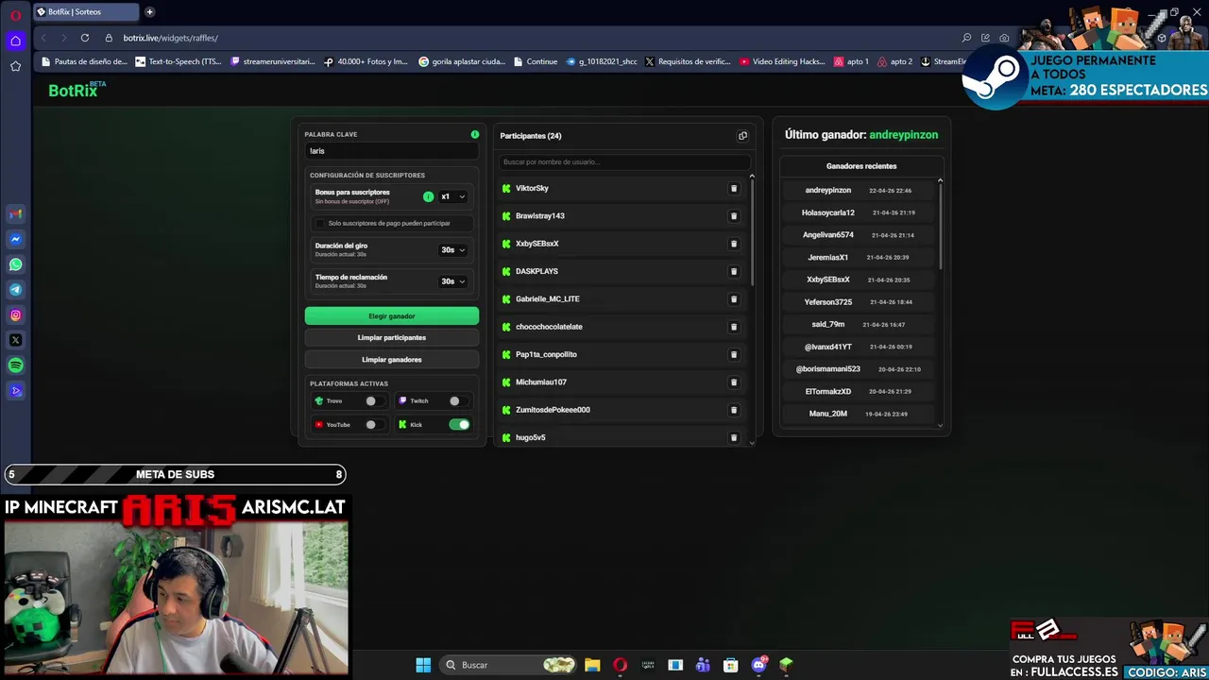Copy participants list icon

point(742,136)
